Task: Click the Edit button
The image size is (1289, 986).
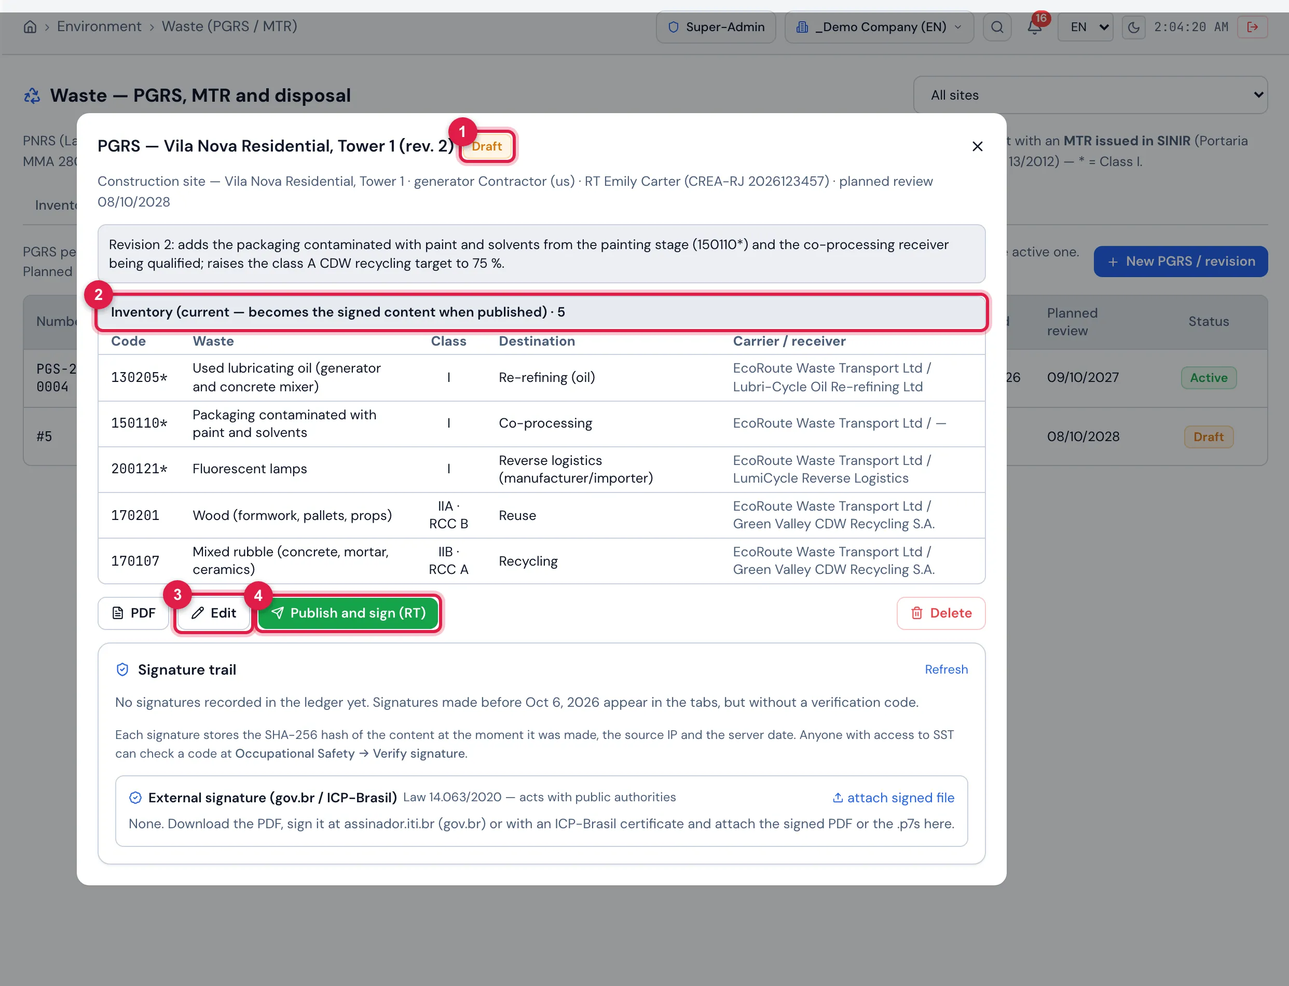Action: 214,613
